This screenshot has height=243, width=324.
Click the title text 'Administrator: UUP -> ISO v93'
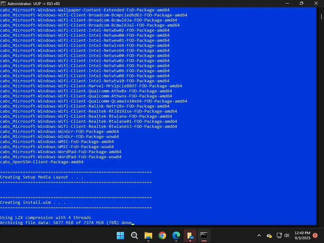tap(34, 4)
